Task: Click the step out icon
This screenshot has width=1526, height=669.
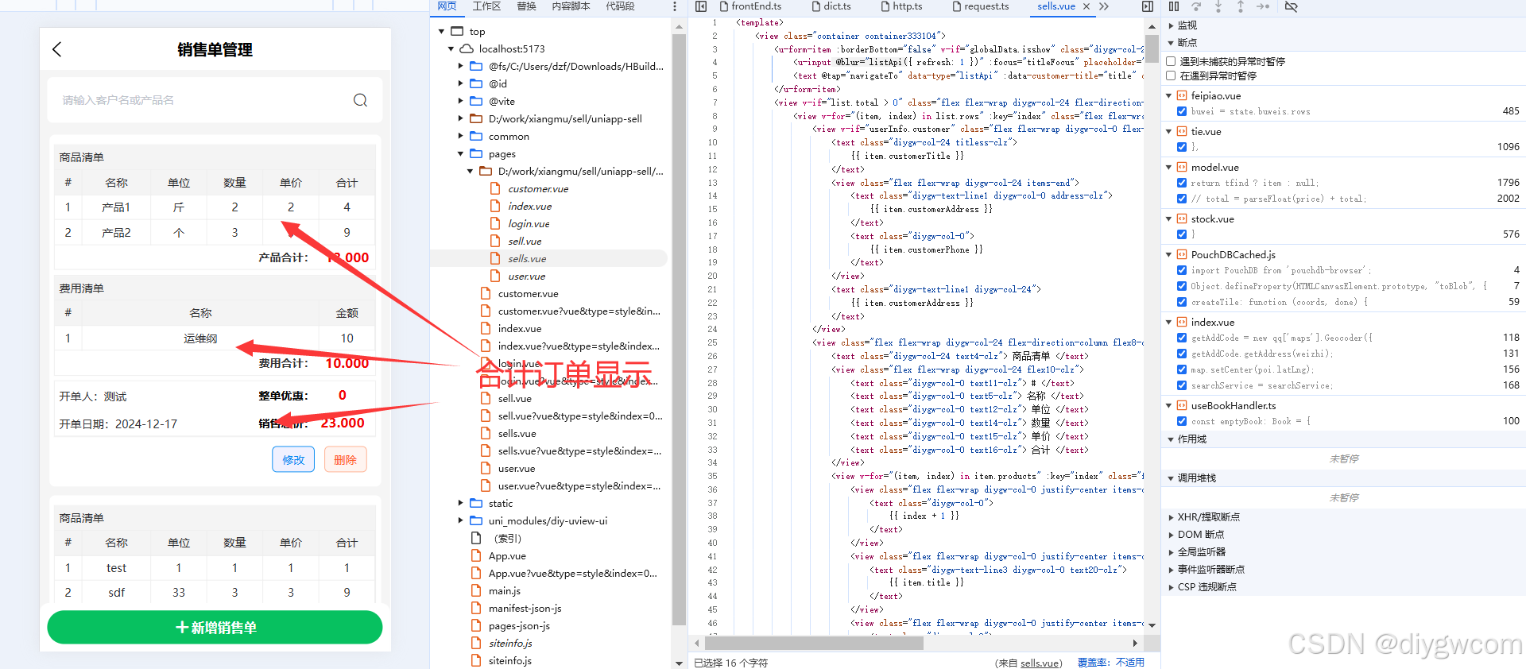Action: [x=1241, y=6]
